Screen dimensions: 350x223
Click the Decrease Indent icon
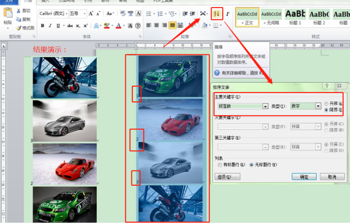185,14
